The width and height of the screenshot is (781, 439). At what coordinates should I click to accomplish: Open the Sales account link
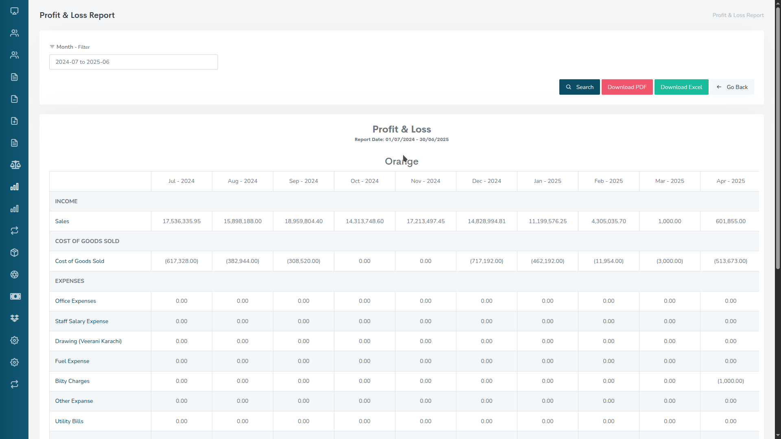[62, 221]
